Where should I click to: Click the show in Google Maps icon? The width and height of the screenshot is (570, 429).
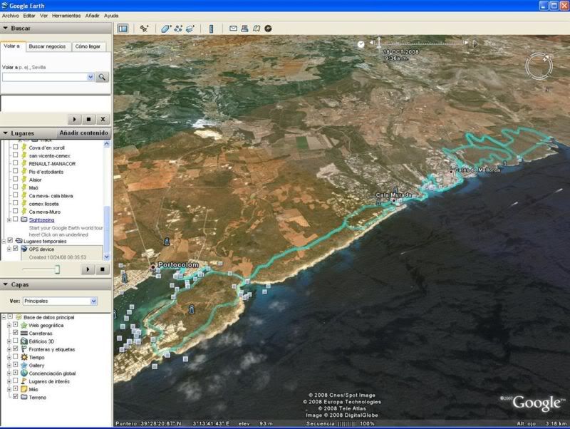click(x=256, y=29)
